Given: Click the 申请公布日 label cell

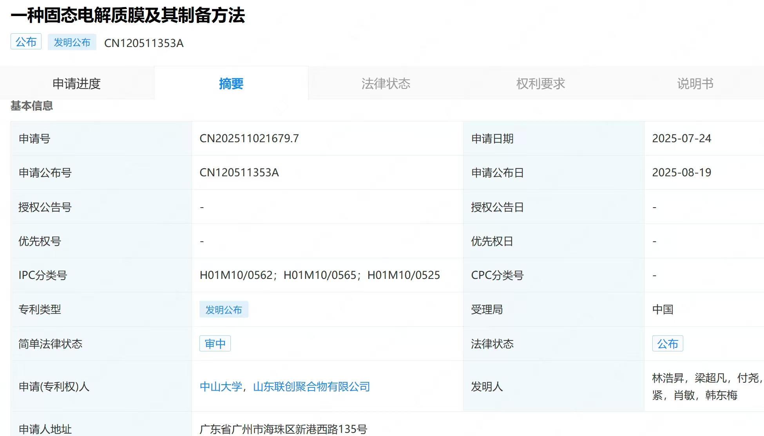Looking at the screenshot, I should (x=554, y=172).
